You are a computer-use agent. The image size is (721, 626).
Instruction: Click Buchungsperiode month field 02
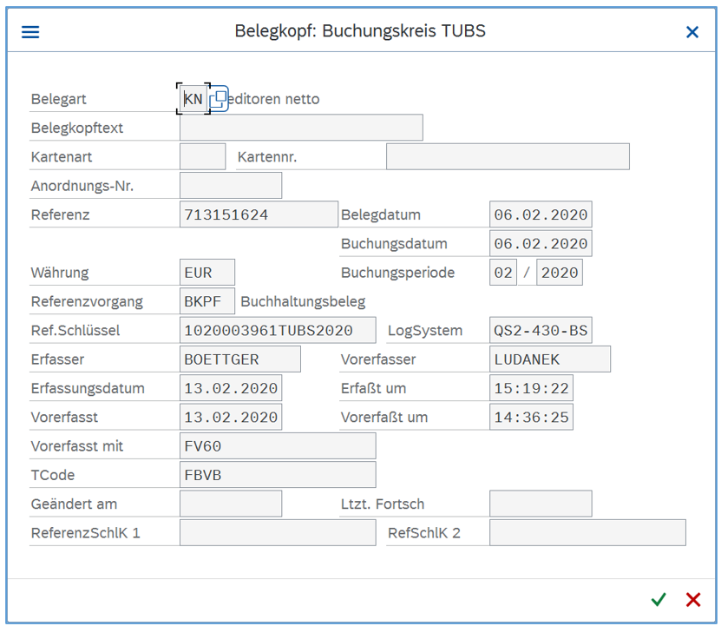click(503, 273)
